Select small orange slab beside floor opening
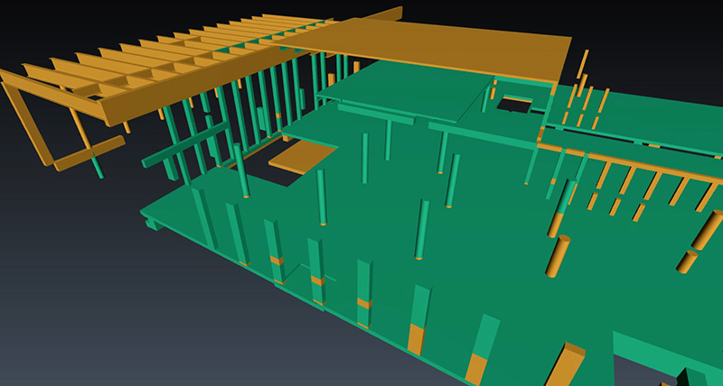This screenshot has height=386, width=723. pyautogui.click(x=303, y=157)
